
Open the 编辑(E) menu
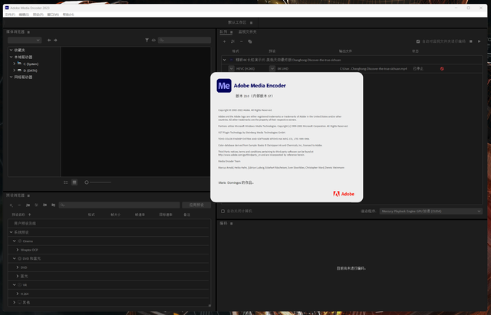click(24, 15)
